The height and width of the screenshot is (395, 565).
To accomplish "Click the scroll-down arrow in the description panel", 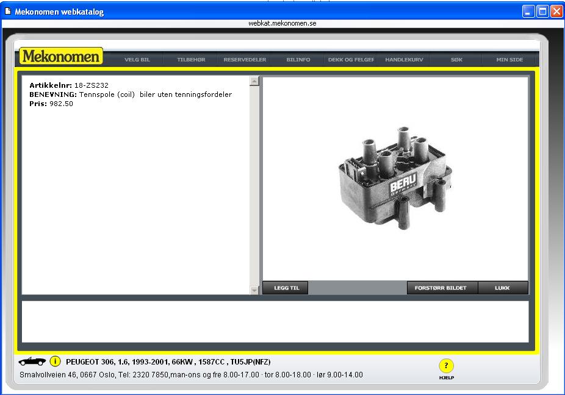I will coord(254,290).
